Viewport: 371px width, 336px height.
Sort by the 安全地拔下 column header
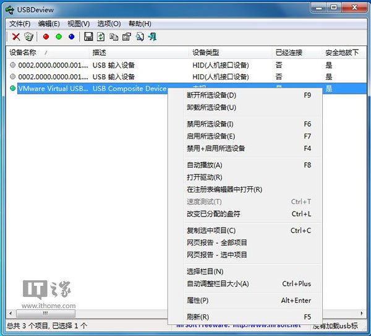(343, 53)
